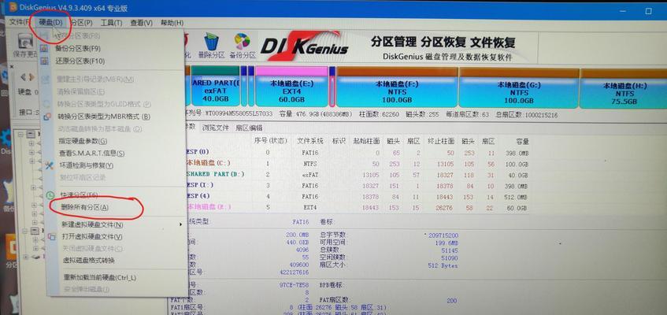Close the left disk panel with X

click(12, 67)
